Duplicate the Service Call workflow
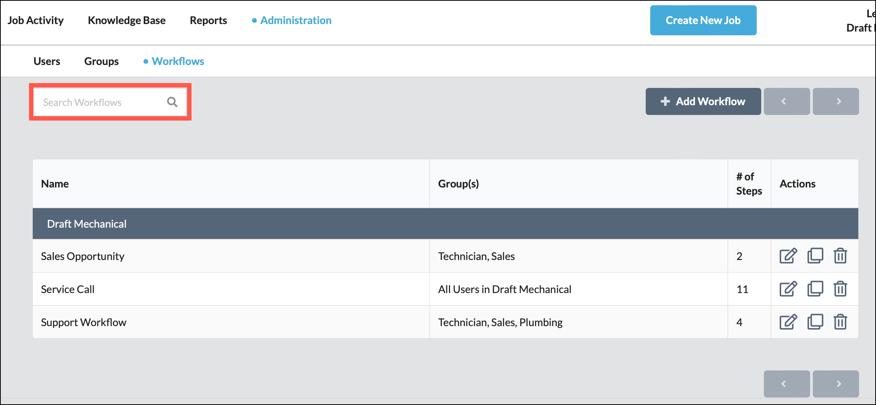The image size is (876, 405). [x=815, y=289]
